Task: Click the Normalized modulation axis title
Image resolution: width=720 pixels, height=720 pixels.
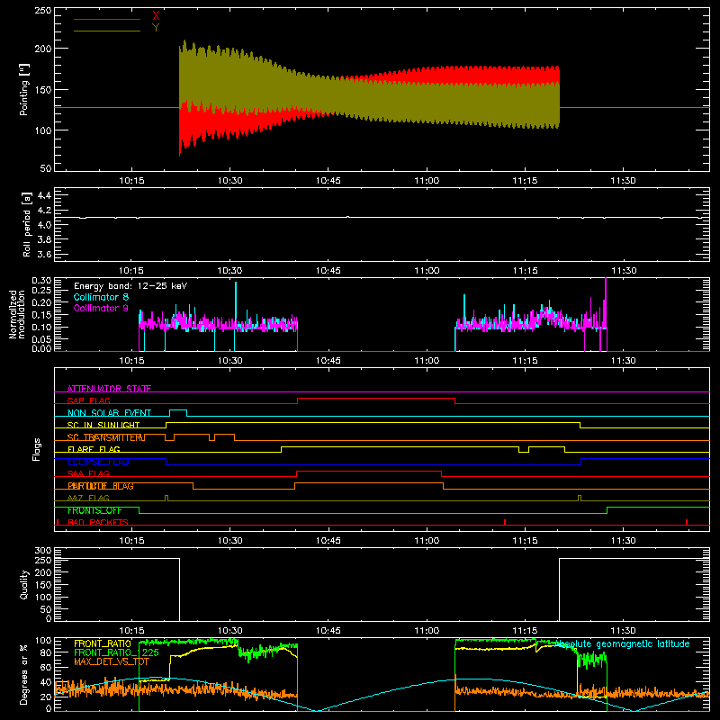Action: click(17, 314)
